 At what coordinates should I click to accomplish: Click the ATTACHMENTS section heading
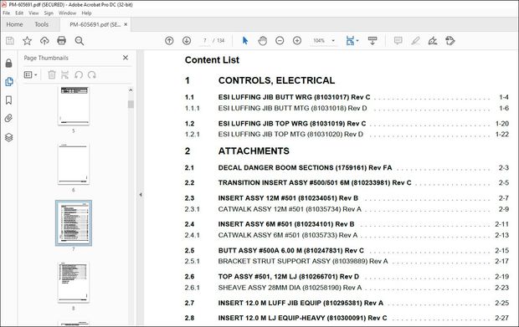click(x=254, y=151)
